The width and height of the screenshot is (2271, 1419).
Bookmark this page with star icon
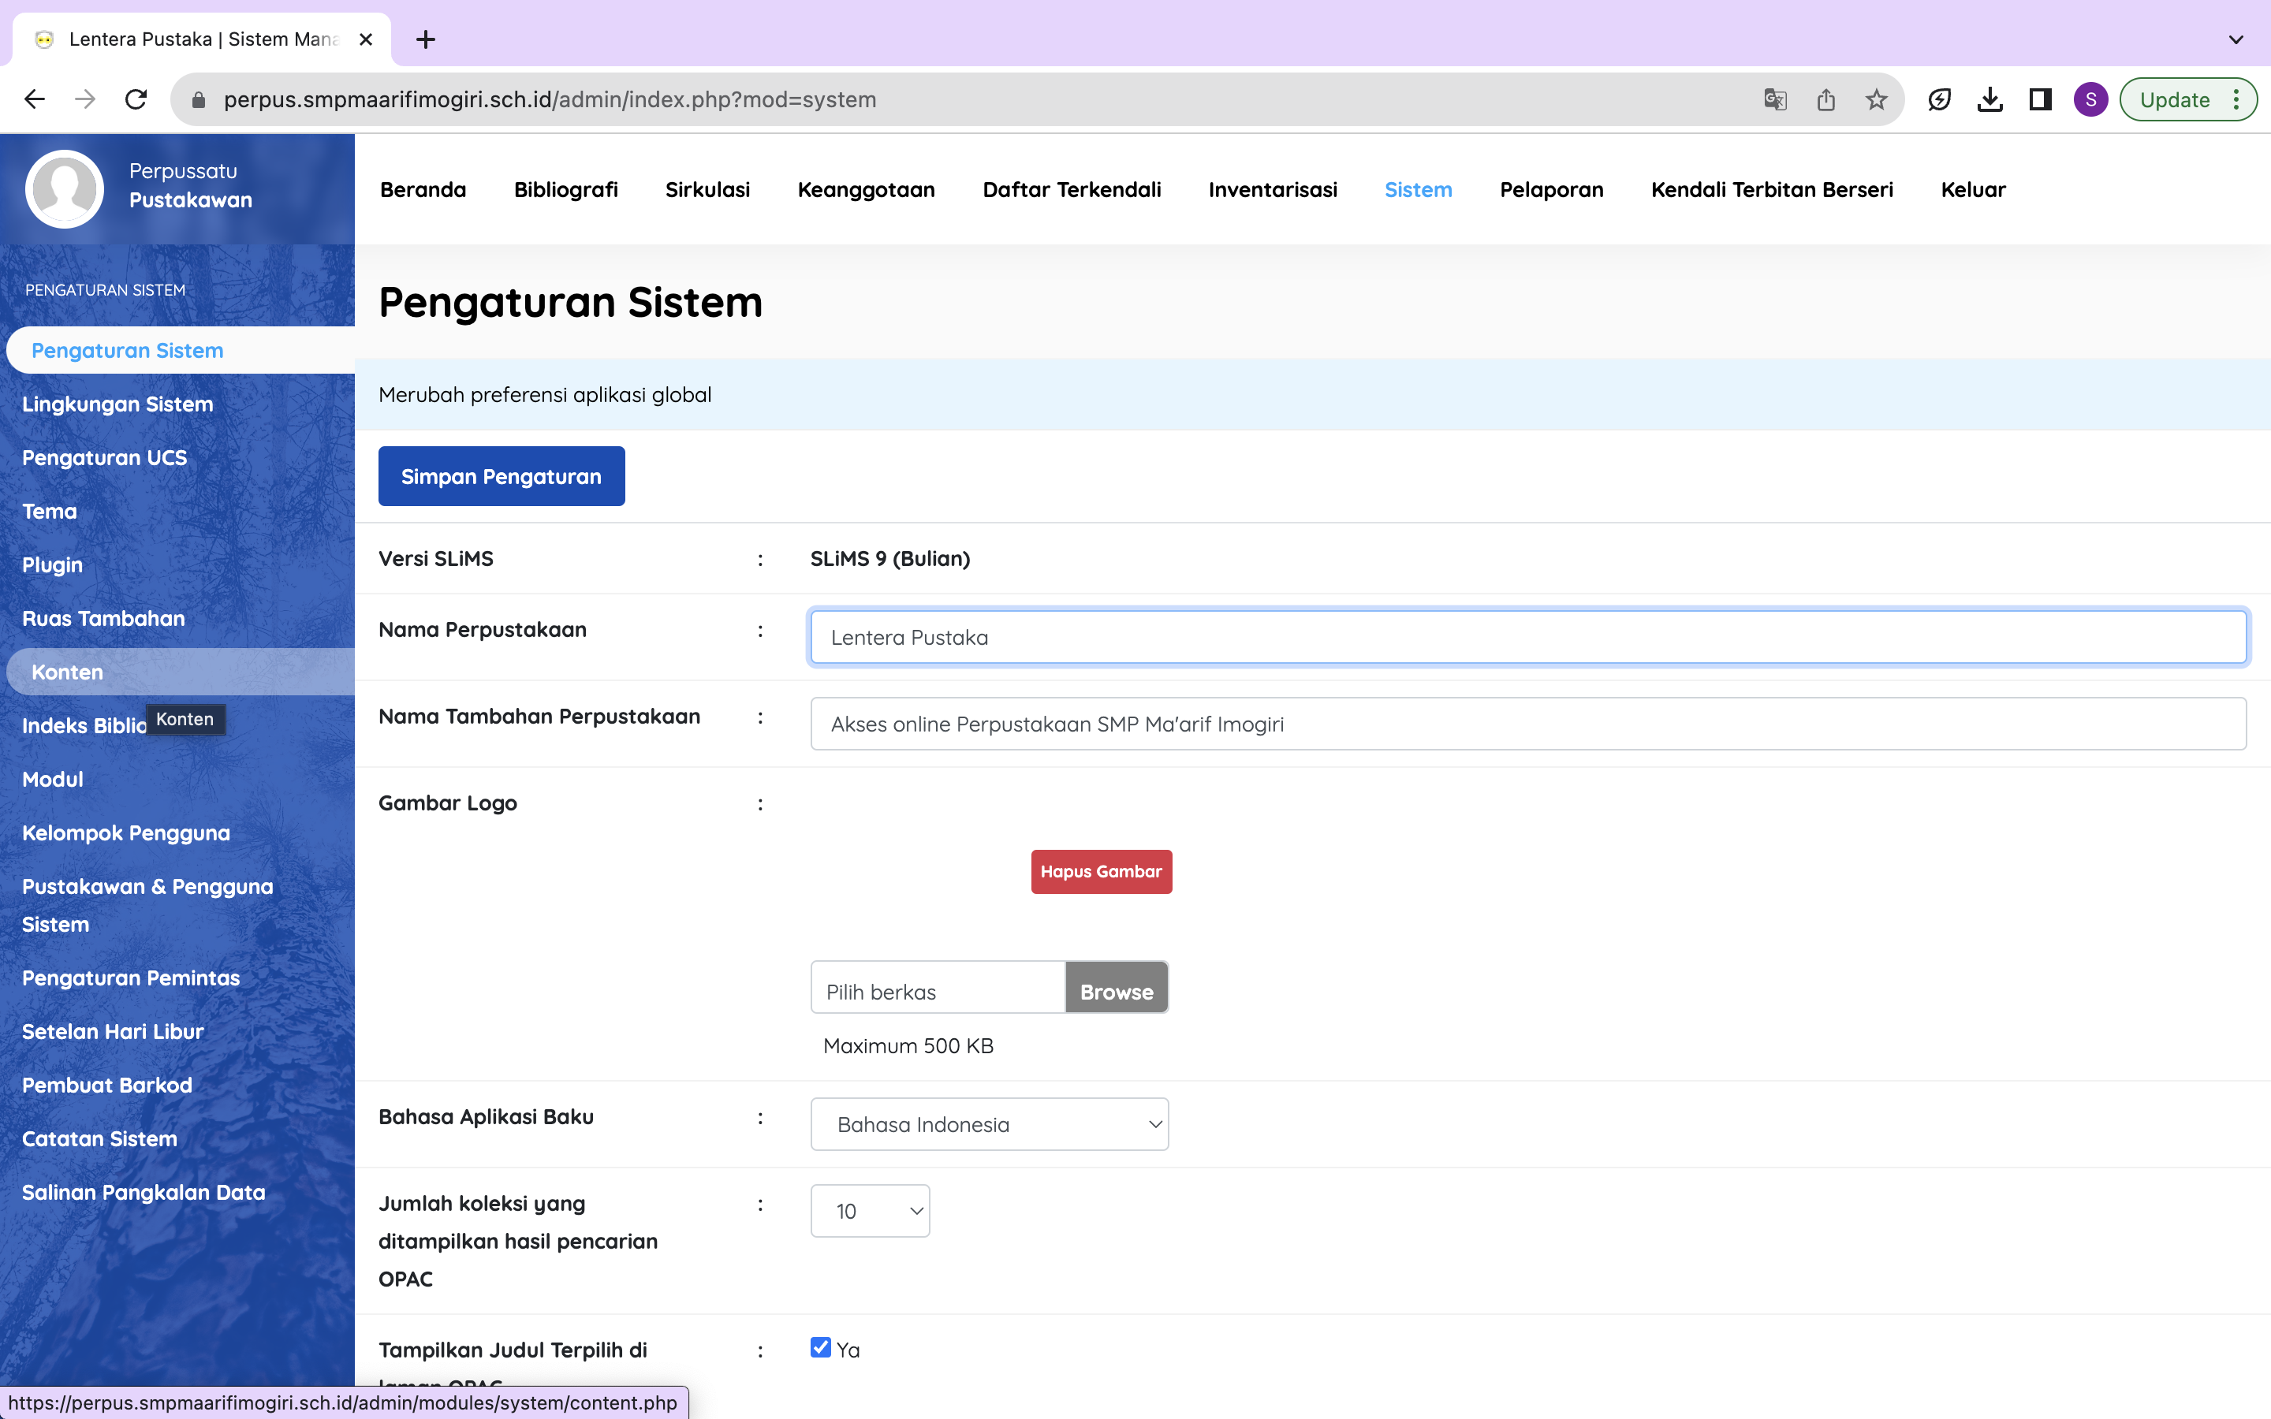(1876, 99)
